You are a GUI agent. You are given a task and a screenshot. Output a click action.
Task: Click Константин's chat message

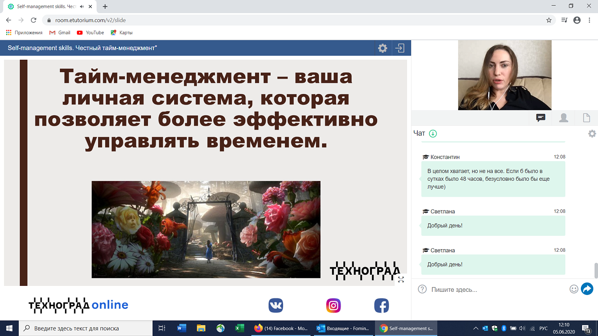pos(493,179)
